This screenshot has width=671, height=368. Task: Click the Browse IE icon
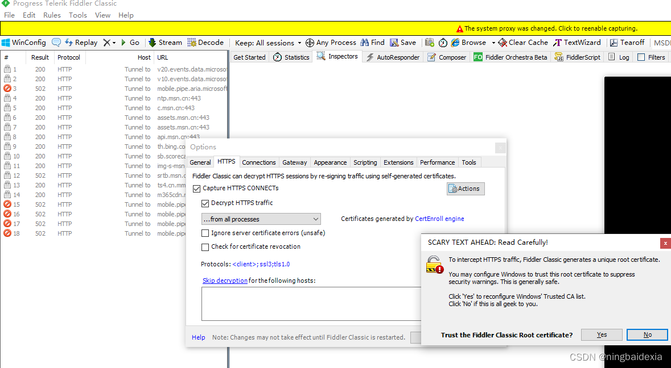pyautogui.click(x=455, y=43)
